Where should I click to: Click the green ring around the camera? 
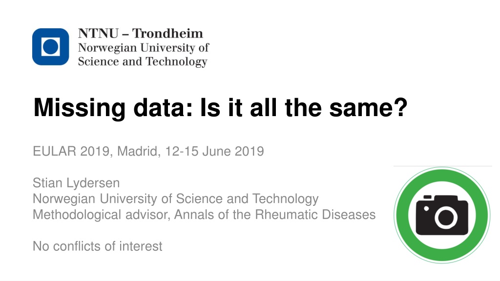(x=442, y=215)
